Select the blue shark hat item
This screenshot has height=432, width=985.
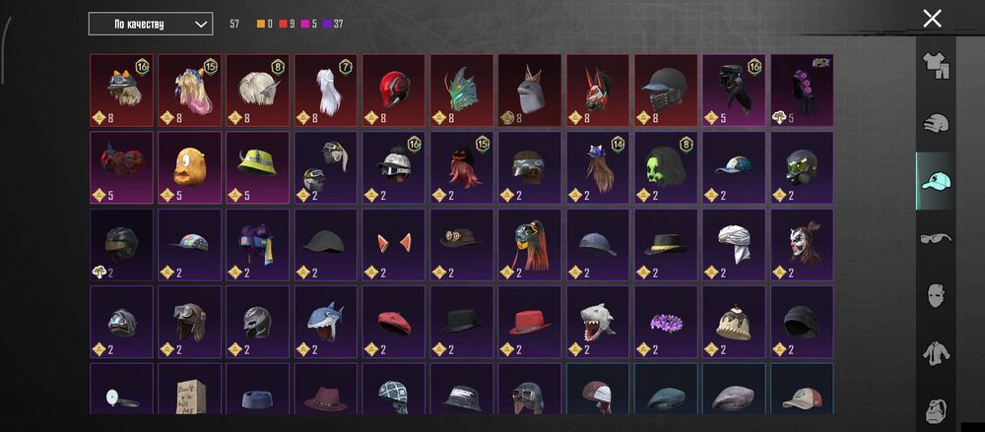click(325, 322)
